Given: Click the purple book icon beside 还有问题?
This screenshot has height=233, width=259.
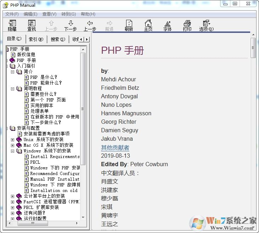Looking at the screenshot, I should tap(19, 213).
